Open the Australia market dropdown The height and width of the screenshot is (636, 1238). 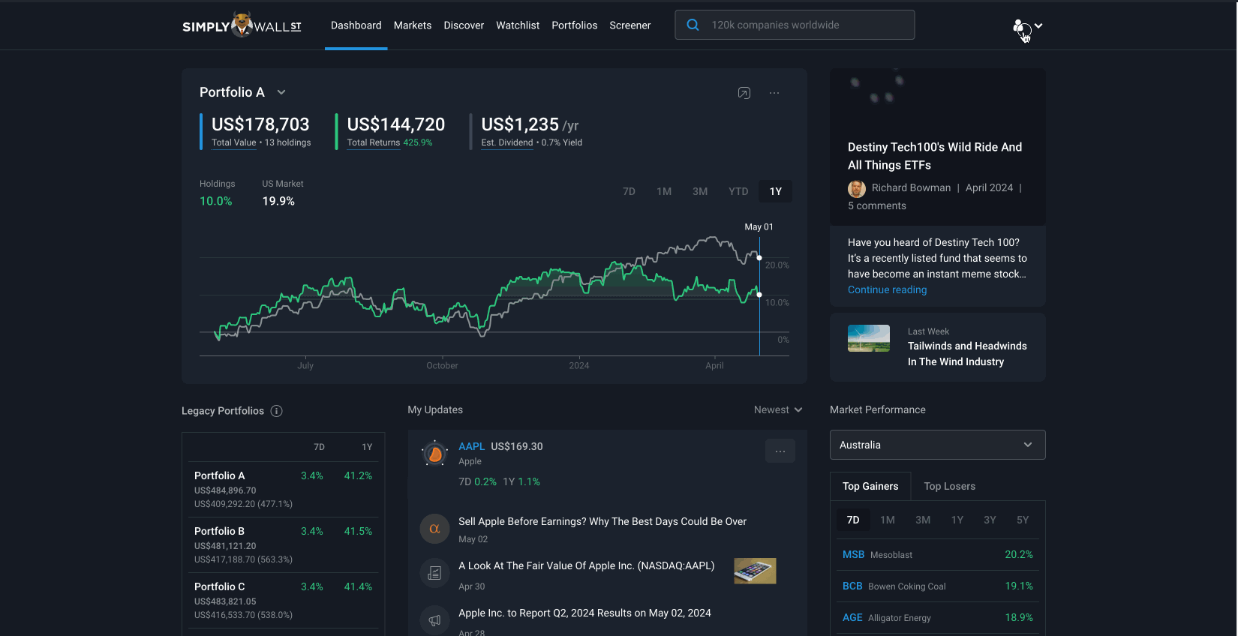point(938,445)
